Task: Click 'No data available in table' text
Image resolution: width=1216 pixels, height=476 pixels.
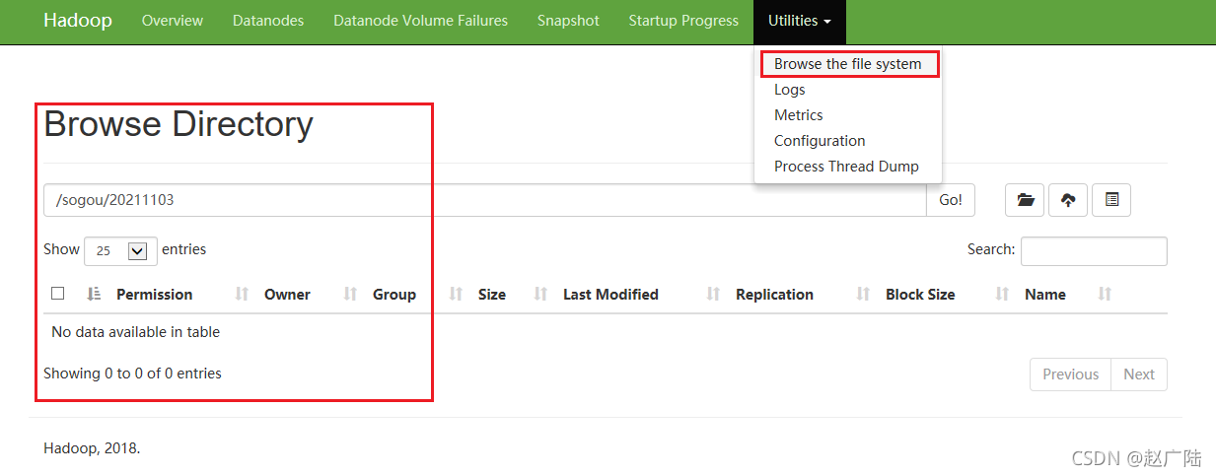Action: coord(135,332)
